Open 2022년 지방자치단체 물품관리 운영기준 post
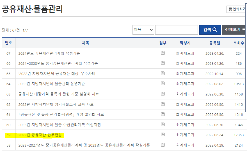Screen dimensions: 247x153 click(52, 84)
